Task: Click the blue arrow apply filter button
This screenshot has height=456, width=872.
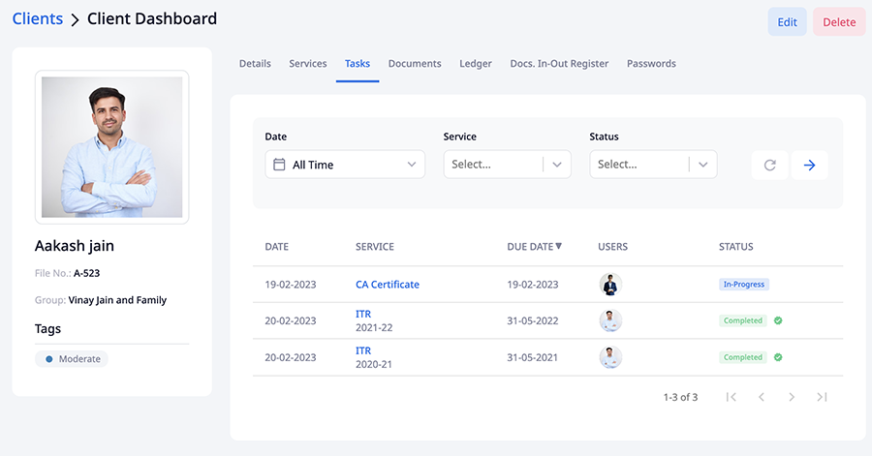Action: click(809, 165)
